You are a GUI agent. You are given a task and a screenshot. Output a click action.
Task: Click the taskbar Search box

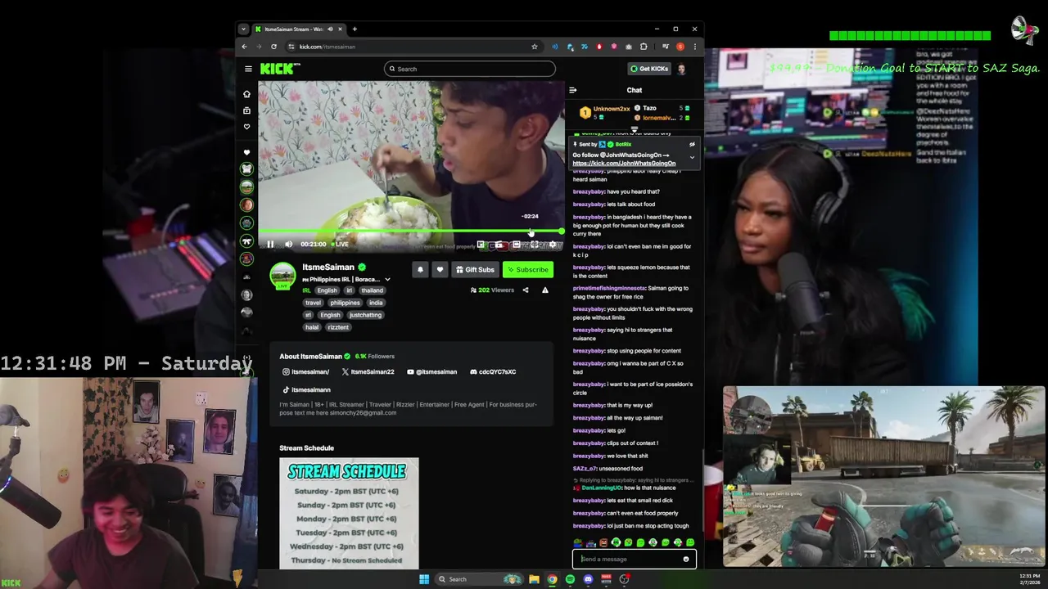point(479,579)
